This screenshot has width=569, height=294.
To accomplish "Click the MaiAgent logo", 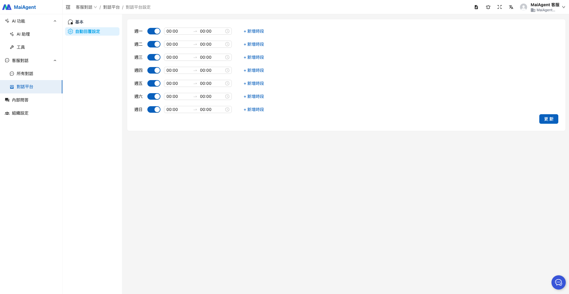I will [x=19, y=7].
